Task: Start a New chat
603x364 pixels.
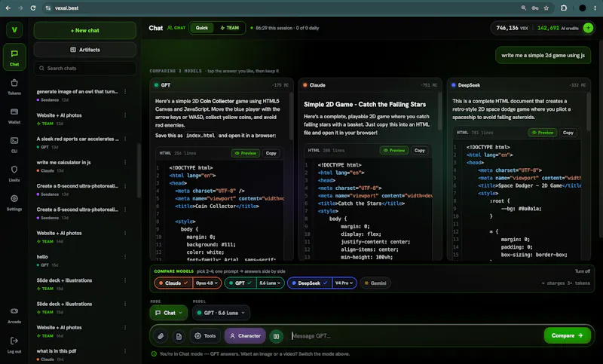Action: click(x=85, y=30)
